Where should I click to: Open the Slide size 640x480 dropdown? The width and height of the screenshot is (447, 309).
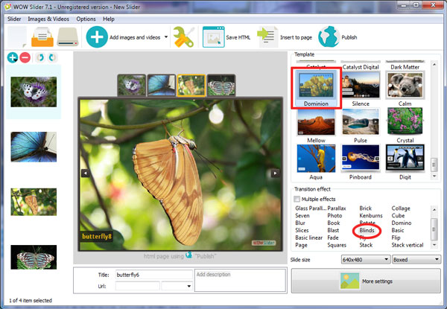point(366,259)
